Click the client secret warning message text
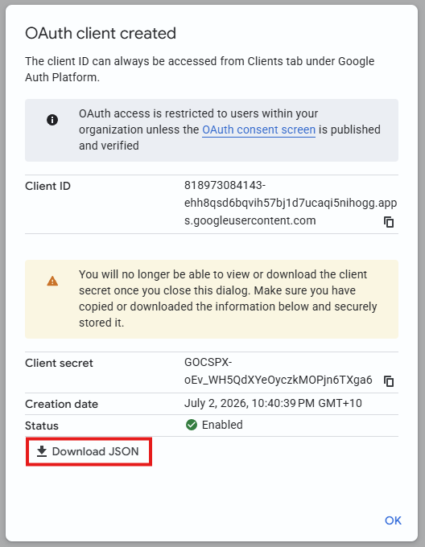 [228, 298]
